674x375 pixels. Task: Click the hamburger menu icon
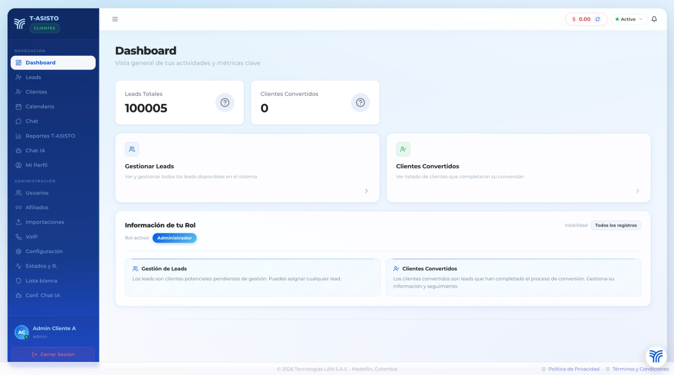115,19
